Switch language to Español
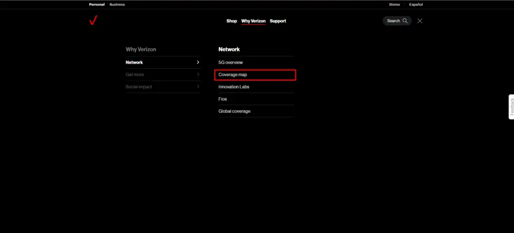The height and width of the screenshot is (233, 514). pyautogui.click(x=416, y=5)
